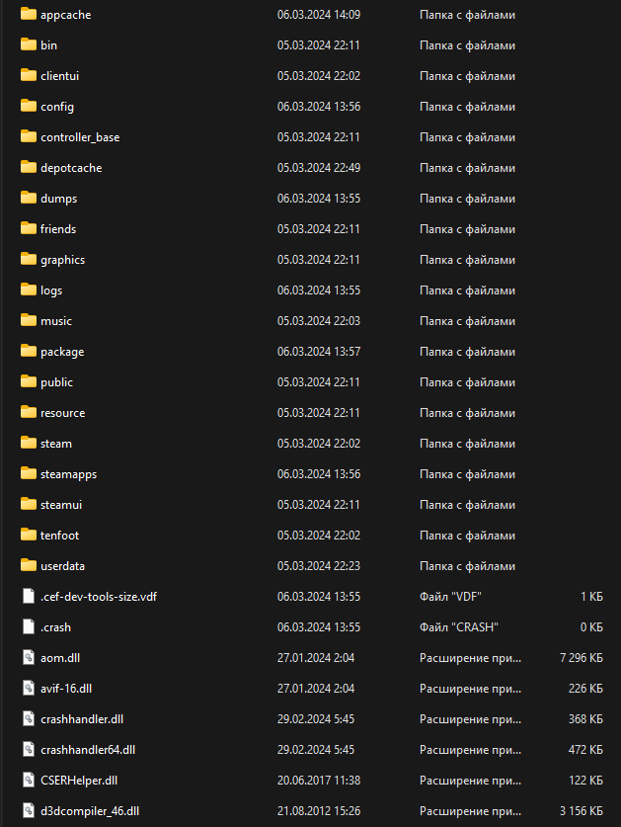Select the crashhandler64.dll file name
This screenshot has width=621, height=827.
coord(88,750)
